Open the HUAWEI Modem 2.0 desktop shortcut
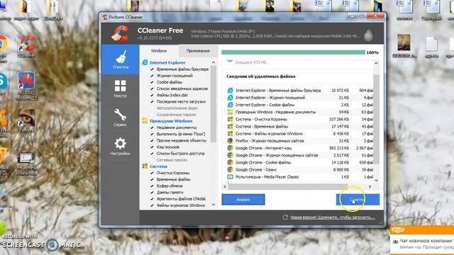This screenshot has width=454, height=255. (x=26, y=86)
